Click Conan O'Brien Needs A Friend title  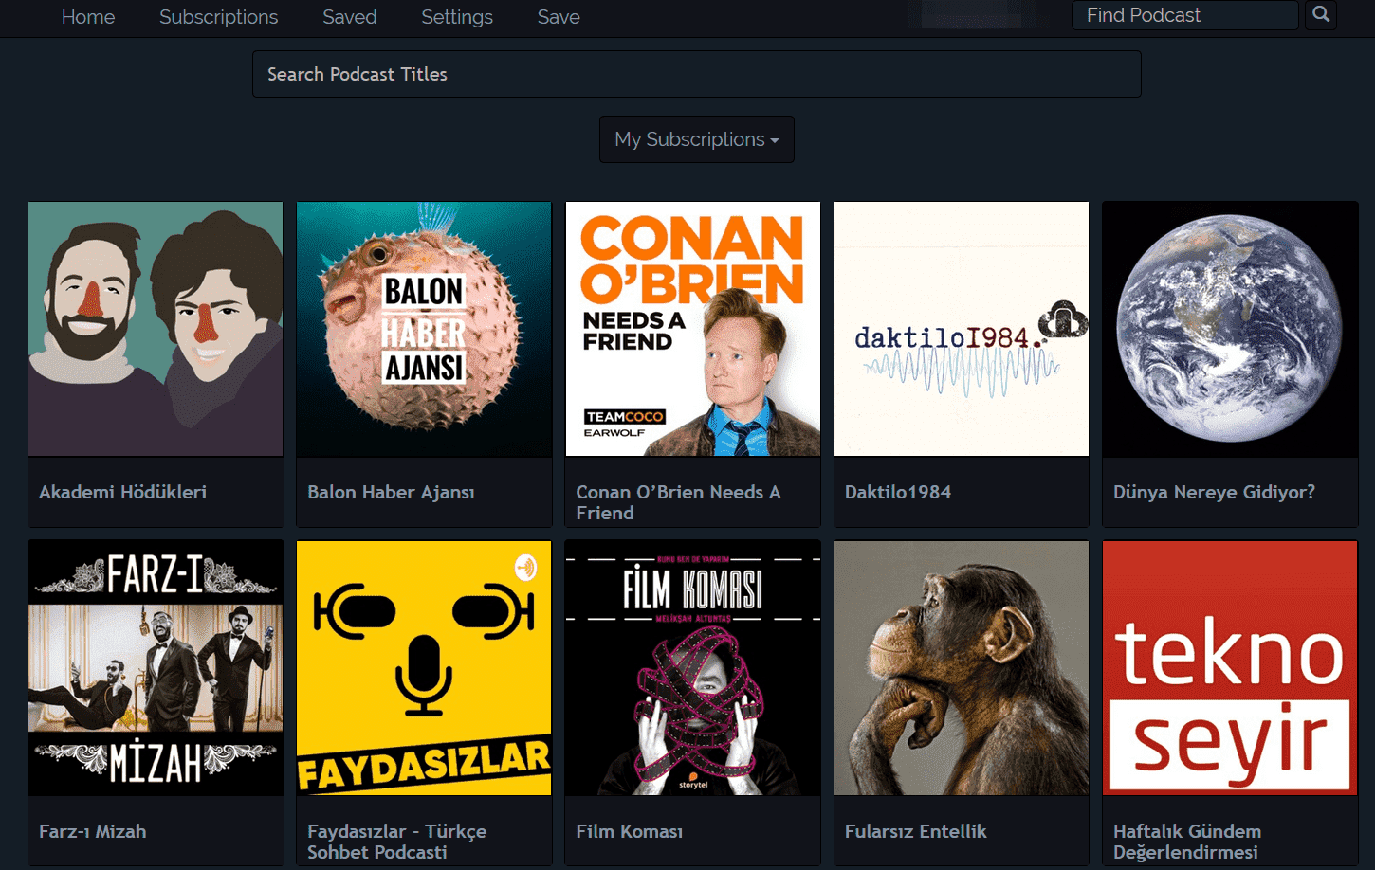(x=678, y=502)
